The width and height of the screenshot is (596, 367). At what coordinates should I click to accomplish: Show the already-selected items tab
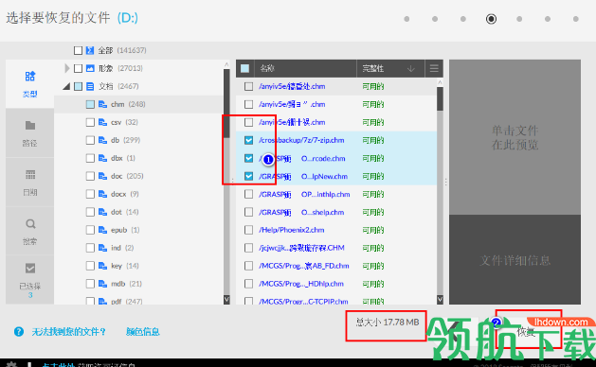29,279
